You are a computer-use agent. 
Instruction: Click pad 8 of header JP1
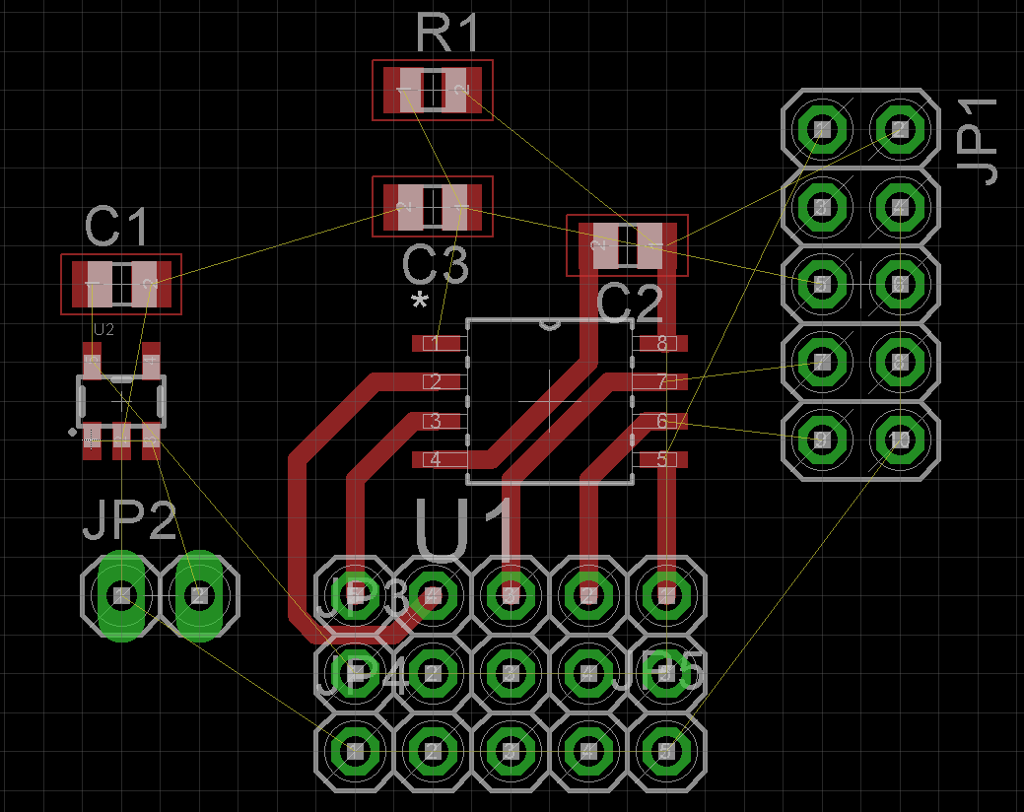pos(900,363)
